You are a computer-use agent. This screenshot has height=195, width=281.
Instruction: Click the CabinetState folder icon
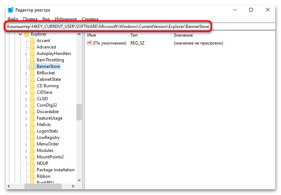[x=32, y=79]
